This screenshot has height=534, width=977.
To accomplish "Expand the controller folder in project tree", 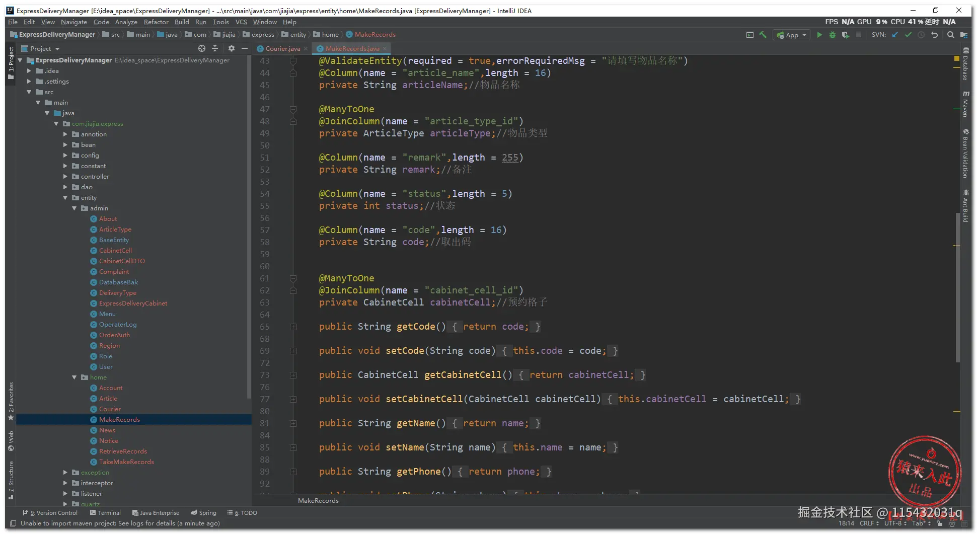I will click(x=65, y=177).
